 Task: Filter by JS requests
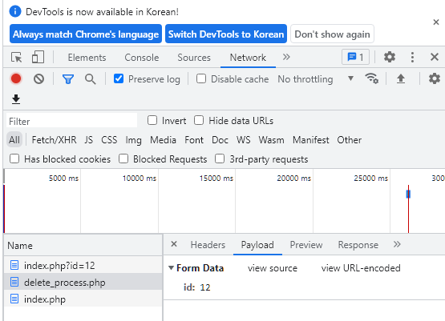tap(88, 140)
